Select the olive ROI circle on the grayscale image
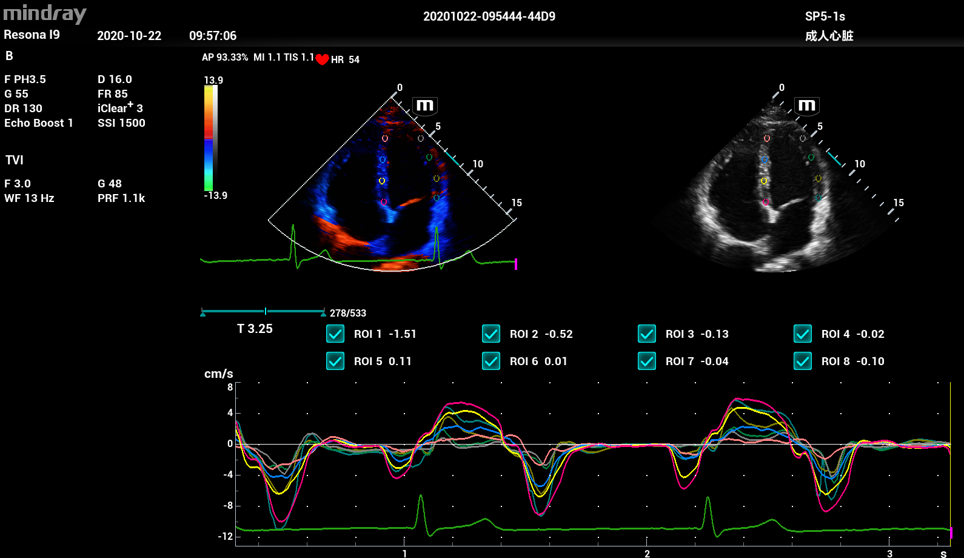The width and height of the screenshot is (964, 558). point(818,178)
